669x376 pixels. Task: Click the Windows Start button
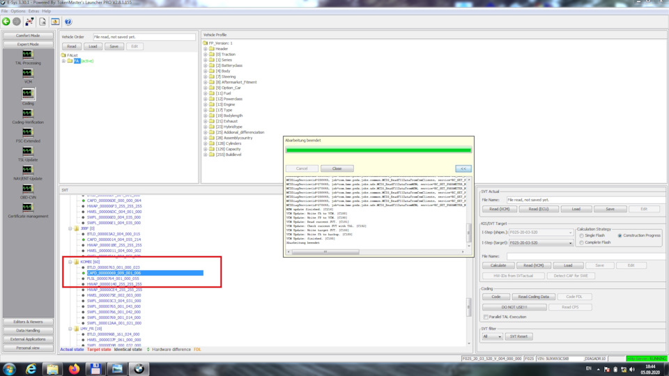[x=9, y=369]
